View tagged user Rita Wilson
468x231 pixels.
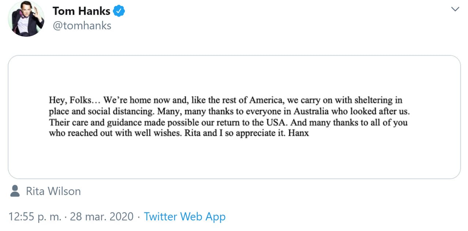tap(53, 191)
